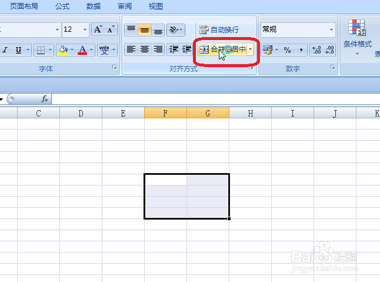Select column C header

[x=39, y=113]
